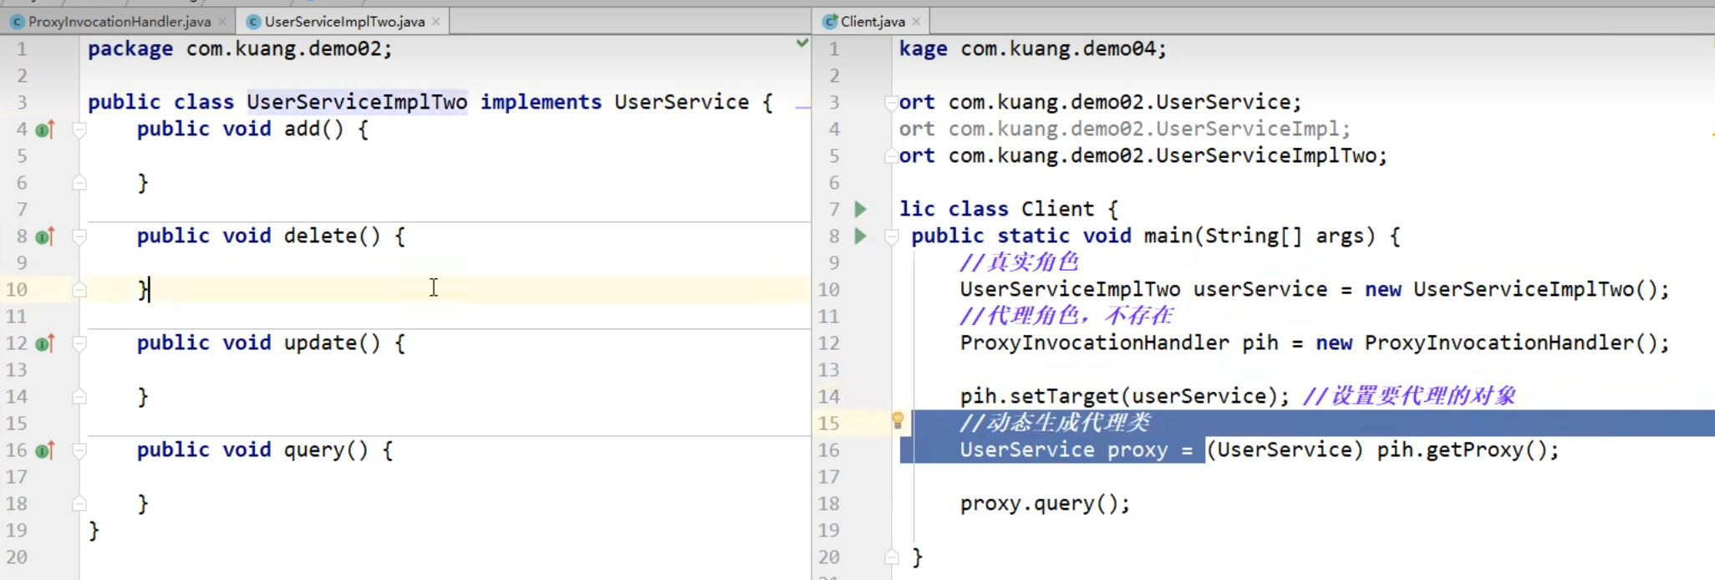Click the class file icon on the Client.java tab

tap(830, 22)
